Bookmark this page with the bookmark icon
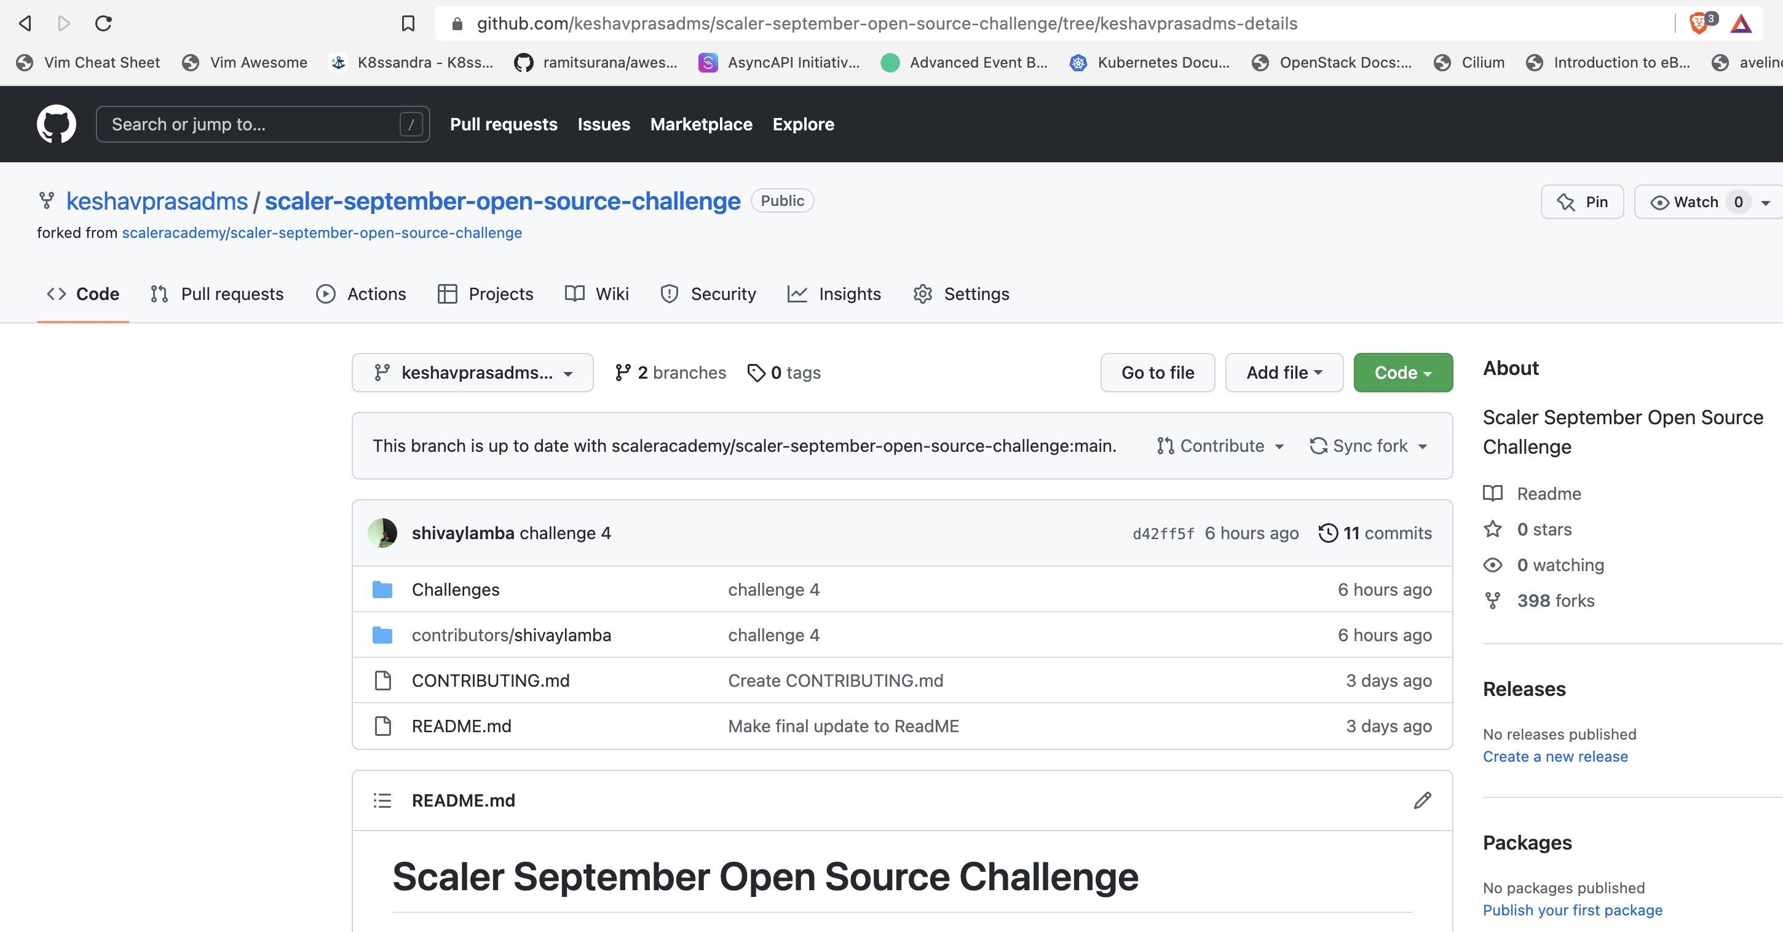1783x932 pixels. pyautogui.click(x=408, y=23)
